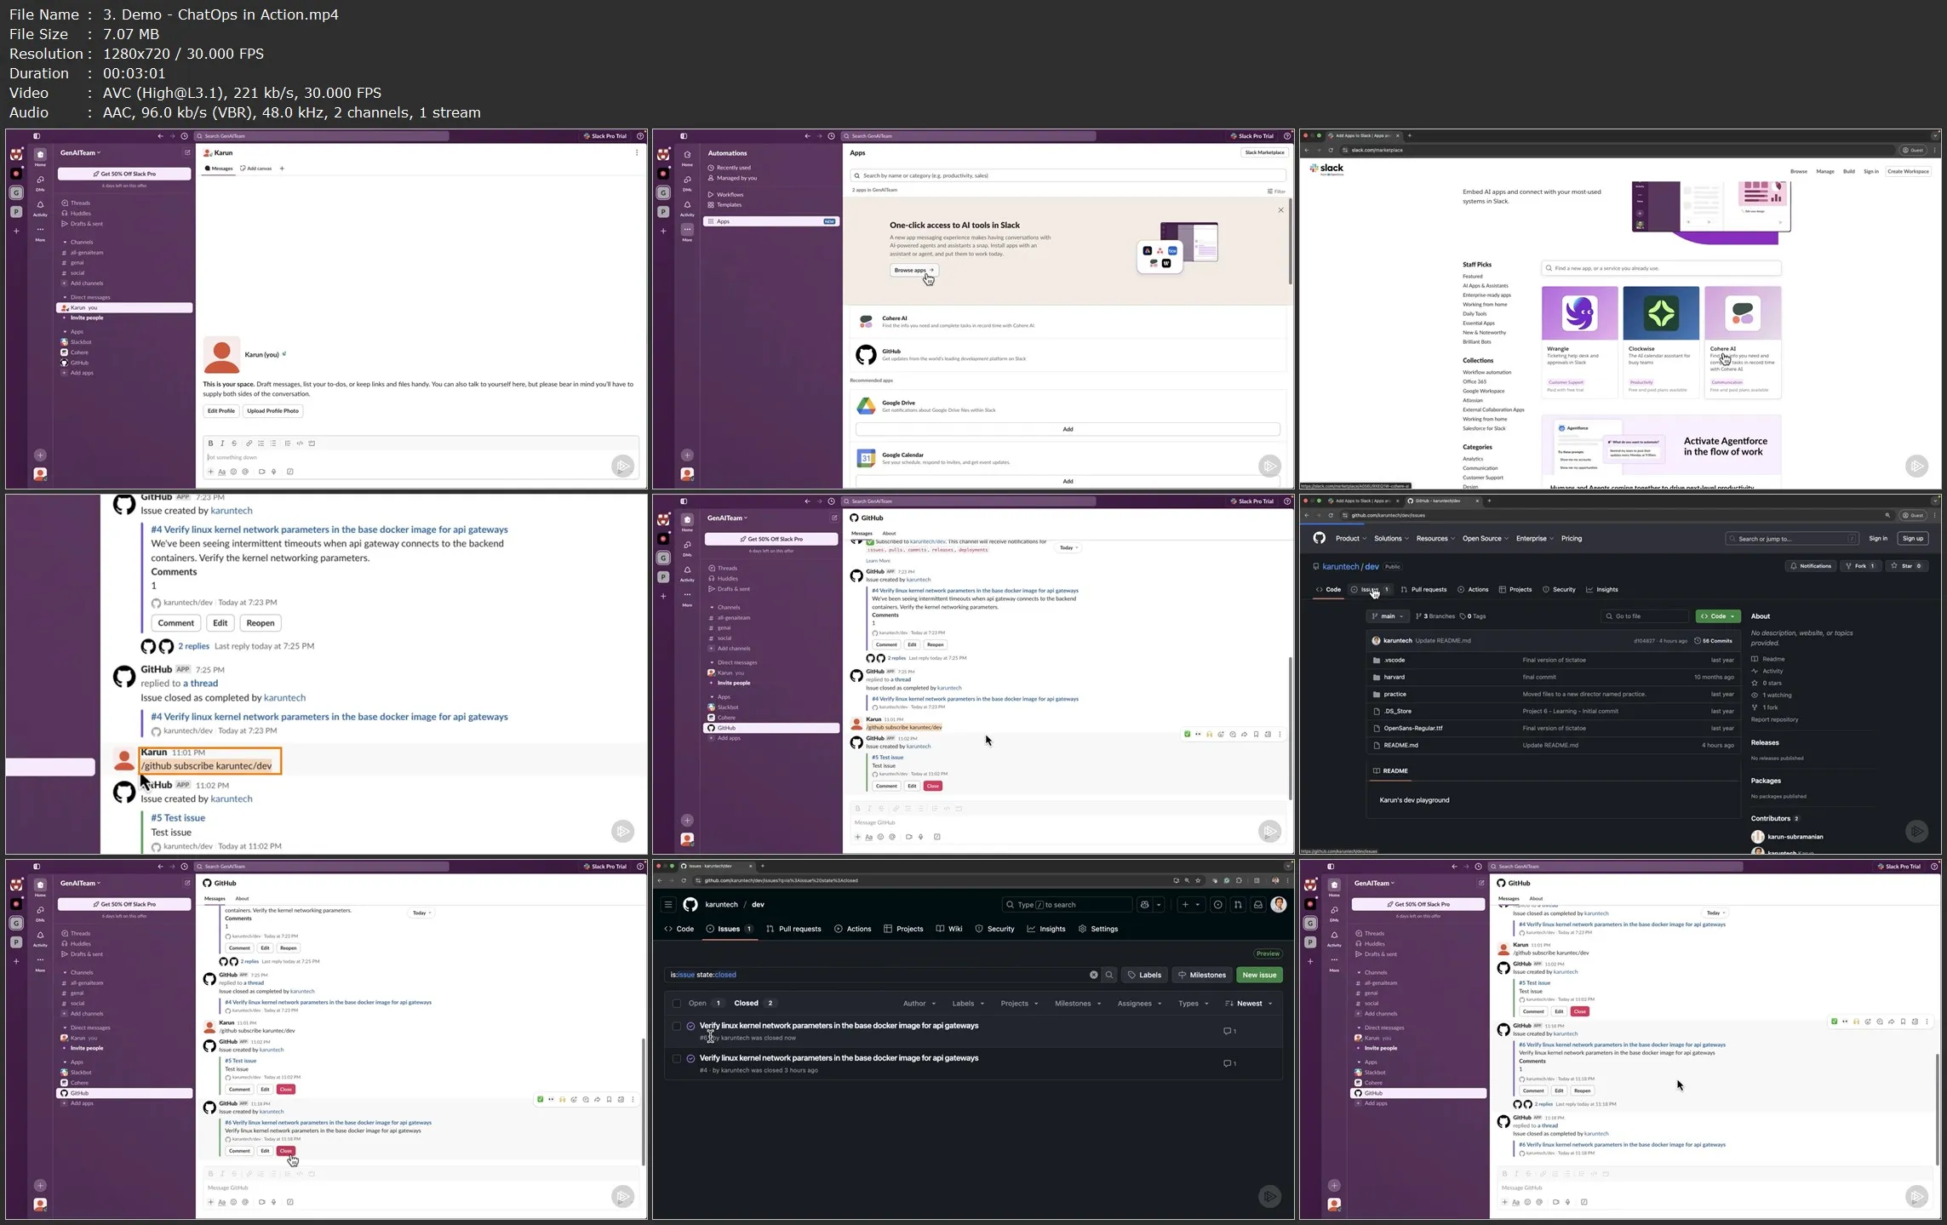Focus the Go to file search field

[x=1644, y=616]
